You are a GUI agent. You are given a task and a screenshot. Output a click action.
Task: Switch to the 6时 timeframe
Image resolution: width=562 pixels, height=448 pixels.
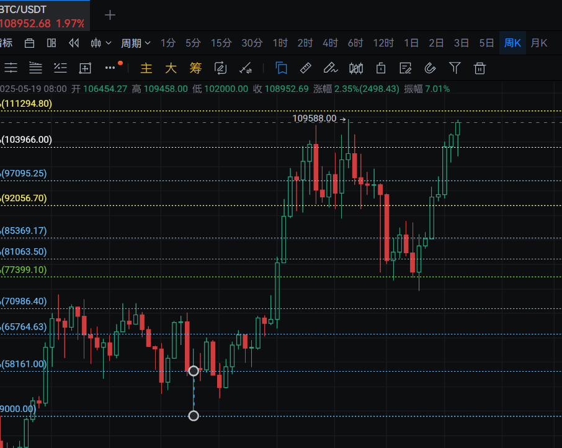tap(355, 43)
